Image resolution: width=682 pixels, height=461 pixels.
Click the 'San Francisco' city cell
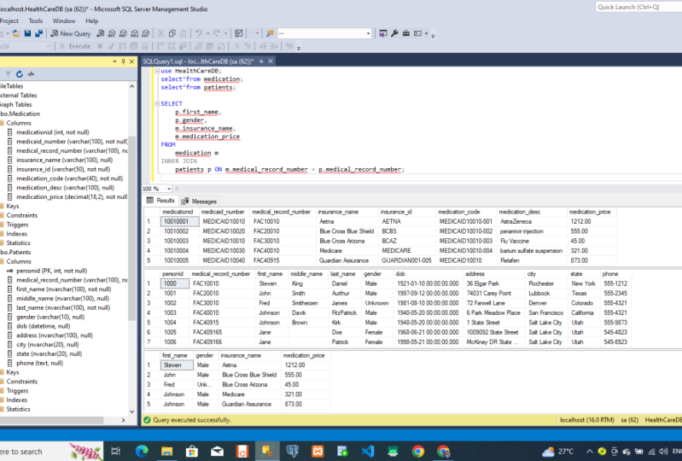546,312
